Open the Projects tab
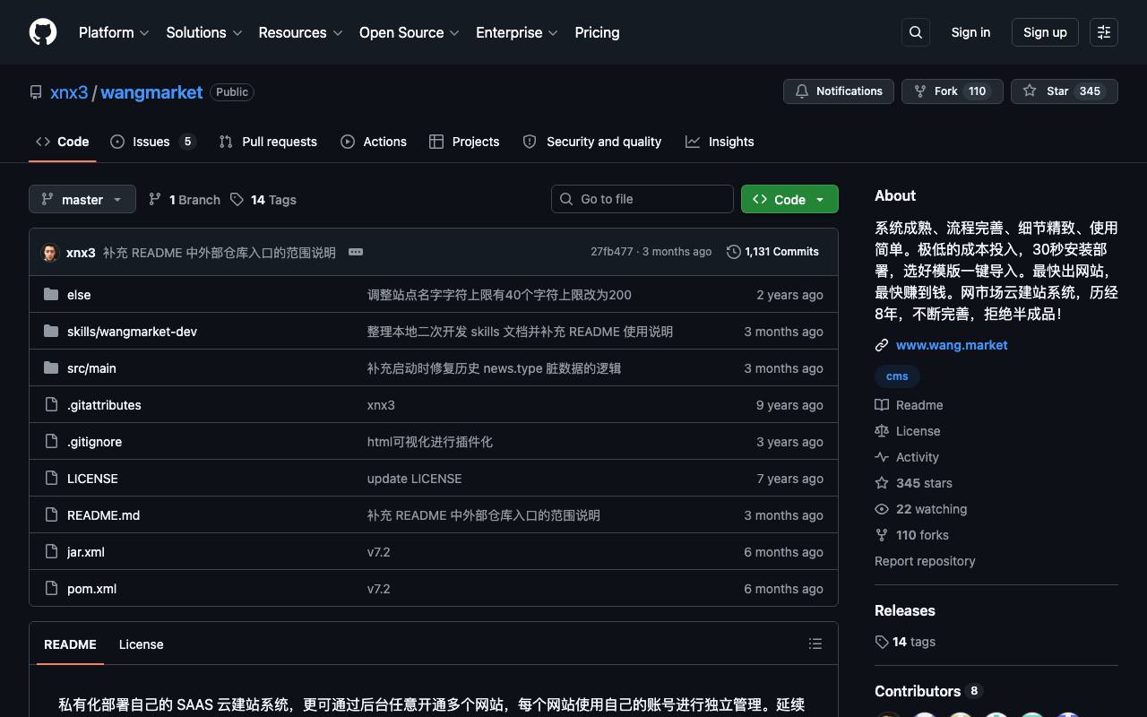Screen dimensions: 1147x717 464,142
